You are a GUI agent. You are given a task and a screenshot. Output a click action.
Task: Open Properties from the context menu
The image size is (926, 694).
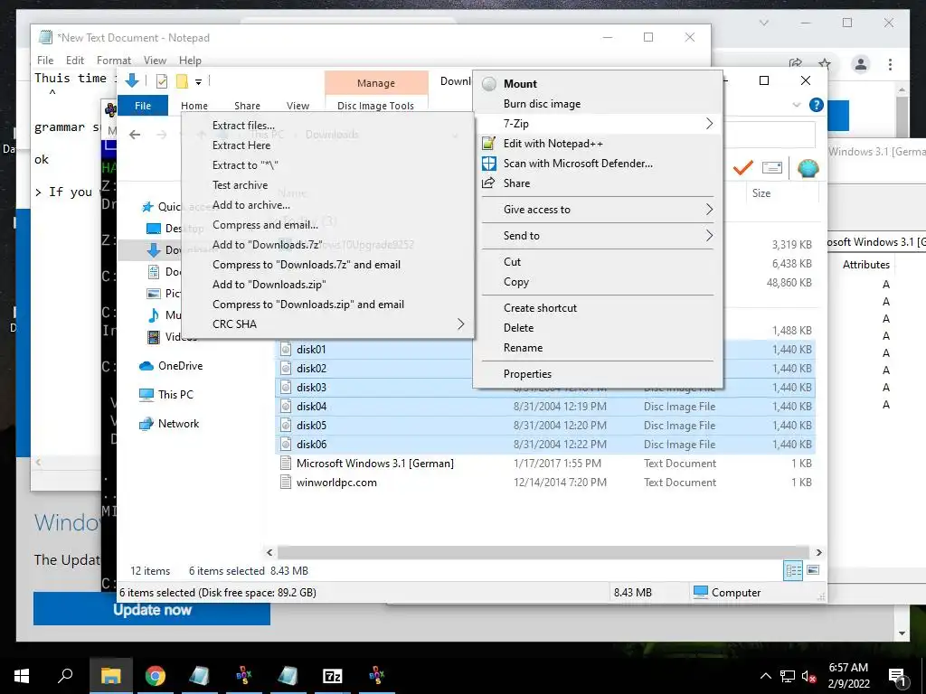[598, 374]
